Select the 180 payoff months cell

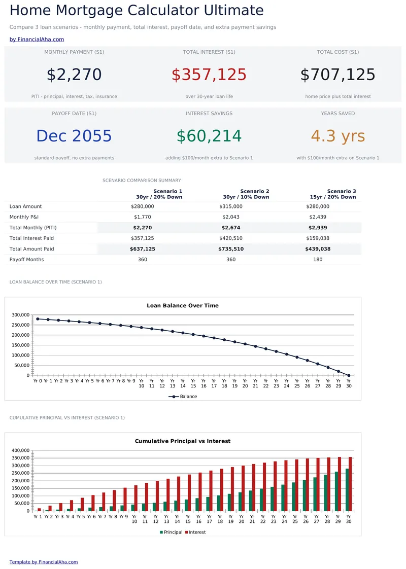pyautogui.click(x=318, y=260)
